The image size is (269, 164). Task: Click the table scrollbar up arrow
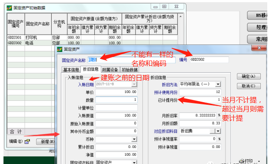point(180,16)
